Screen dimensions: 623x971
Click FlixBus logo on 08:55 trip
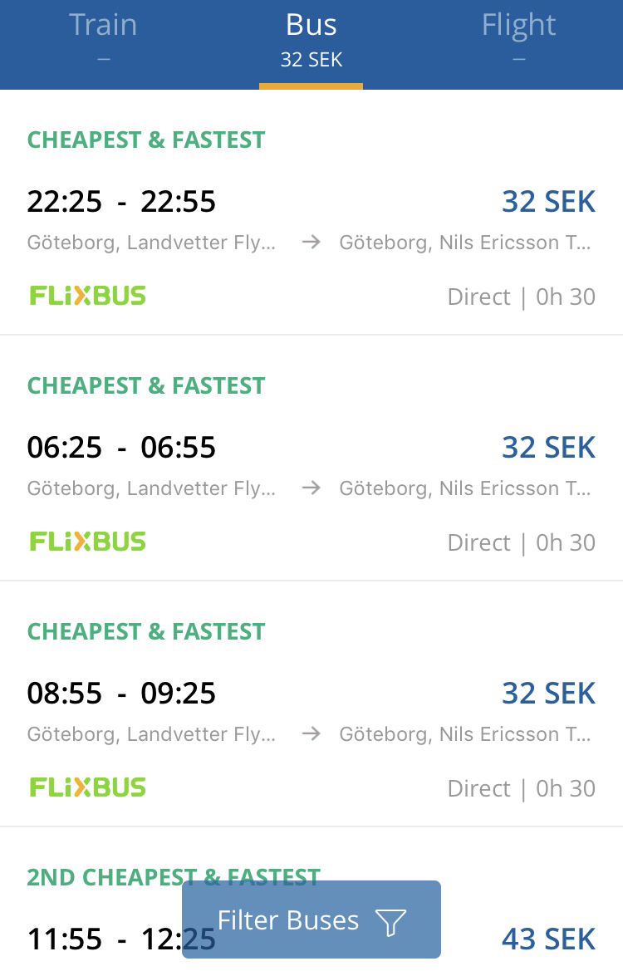click(x=88, y=787)
